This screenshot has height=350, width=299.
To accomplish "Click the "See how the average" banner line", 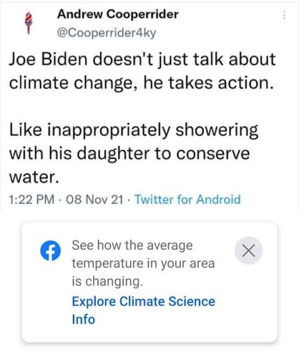I will pos(132,246).
